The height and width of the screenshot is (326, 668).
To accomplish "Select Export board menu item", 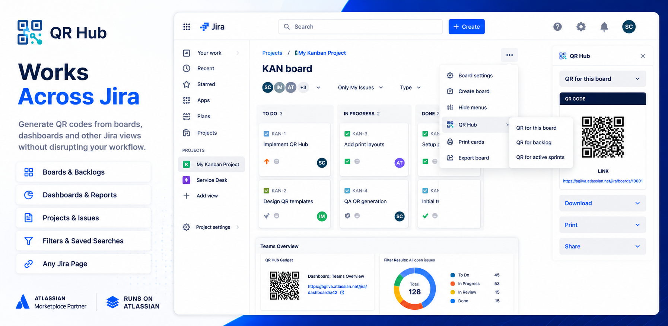I will point(476,158).
